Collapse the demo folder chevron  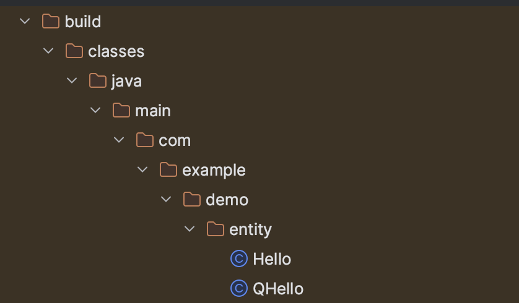point(166,199)
